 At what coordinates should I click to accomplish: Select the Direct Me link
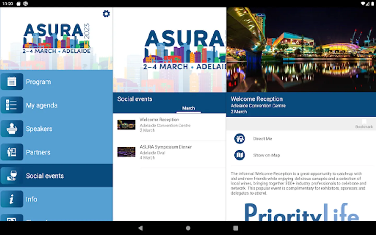(x=262, y=139)
